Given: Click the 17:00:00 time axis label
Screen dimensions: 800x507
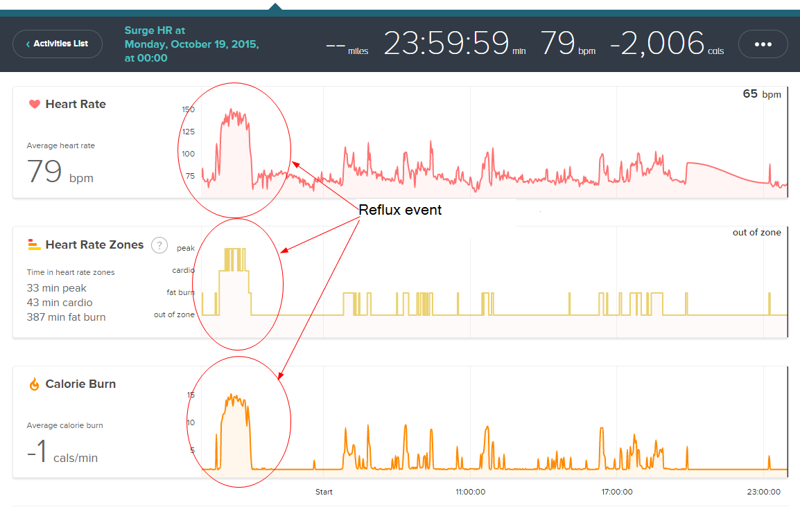Looking at the screenshot, I should point(617,492).
